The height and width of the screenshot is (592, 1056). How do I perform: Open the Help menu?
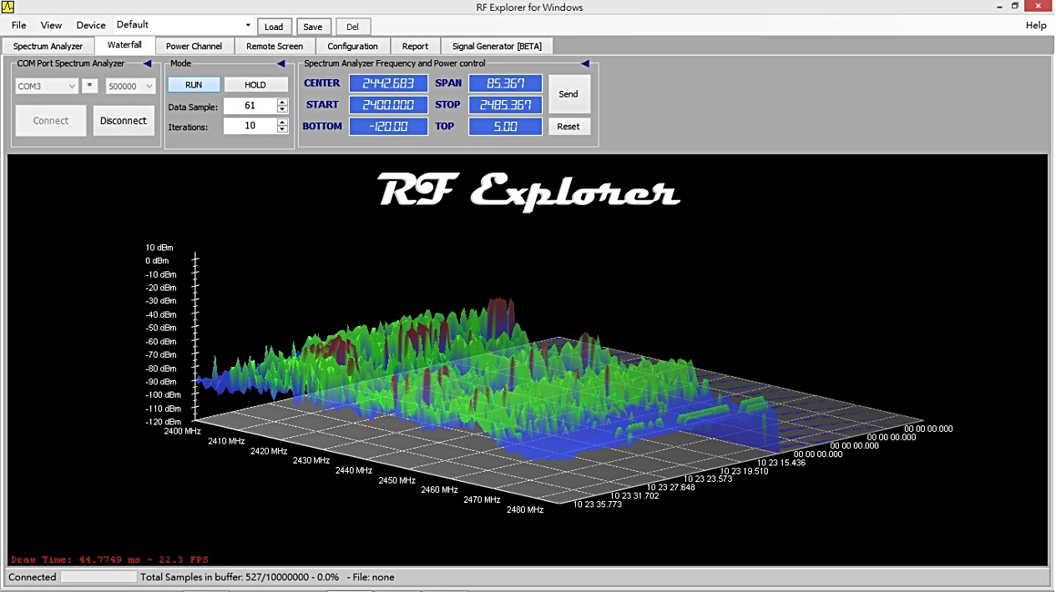click(1036, 25)
